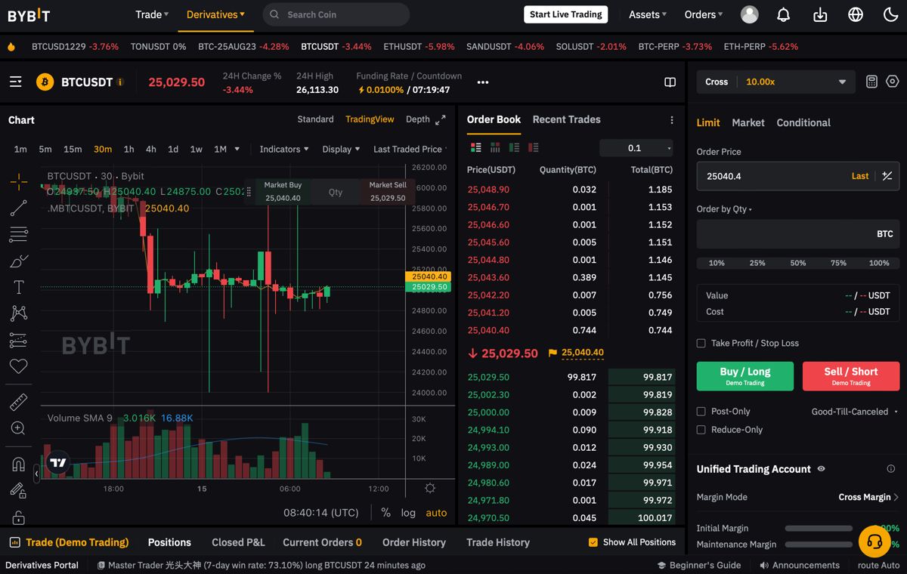The width and height of the screenshot is (907, 574).
Task: Click the red Sell / Short button
Action: point(851,376)
